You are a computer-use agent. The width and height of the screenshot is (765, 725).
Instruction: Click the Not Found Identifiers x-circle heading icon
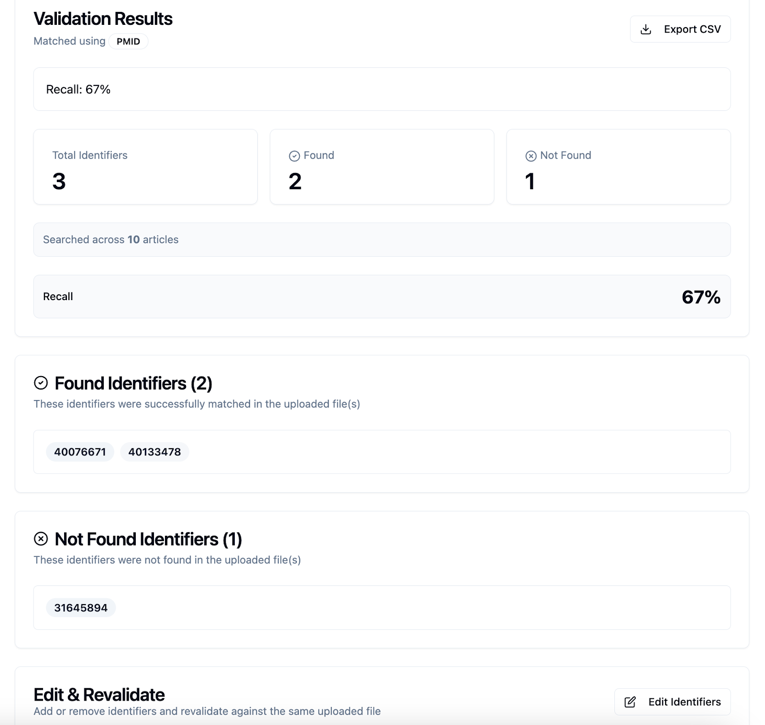click(41, 539)
